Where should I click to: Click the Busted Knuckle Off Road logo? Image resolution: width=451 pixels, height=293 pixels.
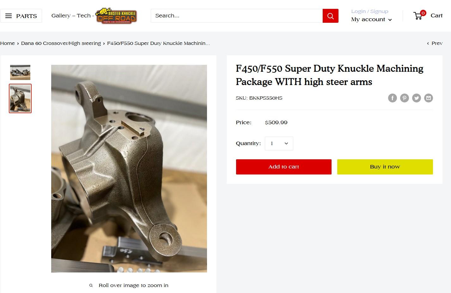[116, 16]
